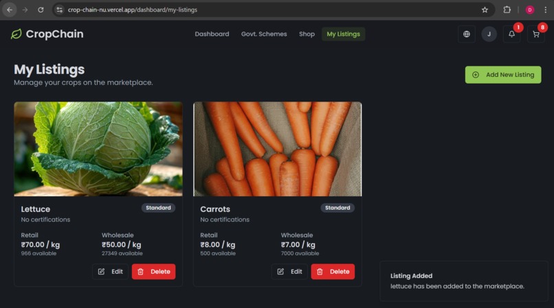The height and width of the screenshot is (308, 554).
Task: Click the Carrots product image
Action: [x=278, y=149]
